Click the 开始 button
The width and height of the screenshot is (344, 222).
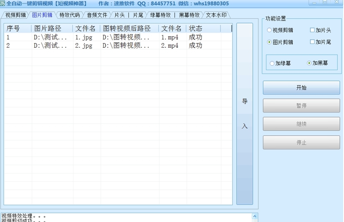pos(301,88)
